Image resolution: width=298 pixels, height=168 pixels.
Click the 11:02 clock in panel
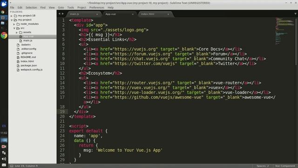click(4, 133)
